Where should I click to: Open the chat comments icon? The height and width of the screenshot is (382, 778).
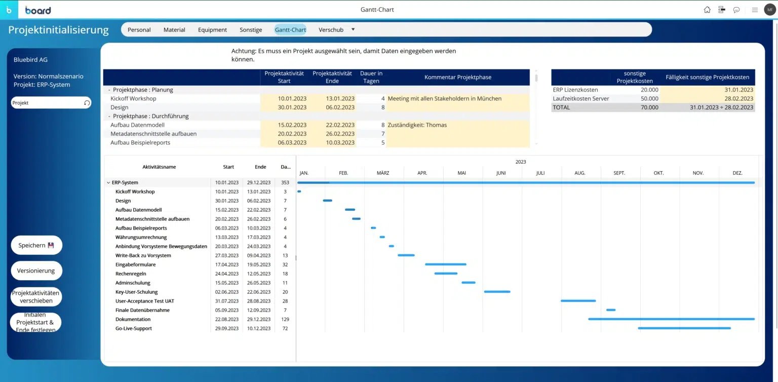(x=736, y=10)
